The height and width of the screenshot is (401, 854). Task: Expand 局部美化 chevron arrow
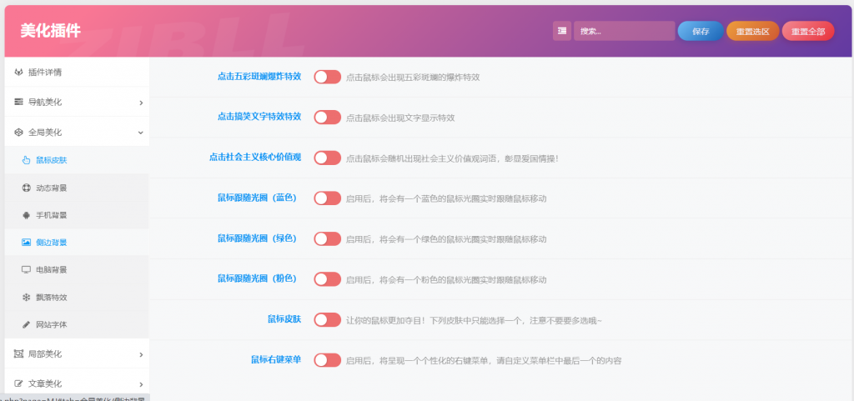[x=141, y=355]
